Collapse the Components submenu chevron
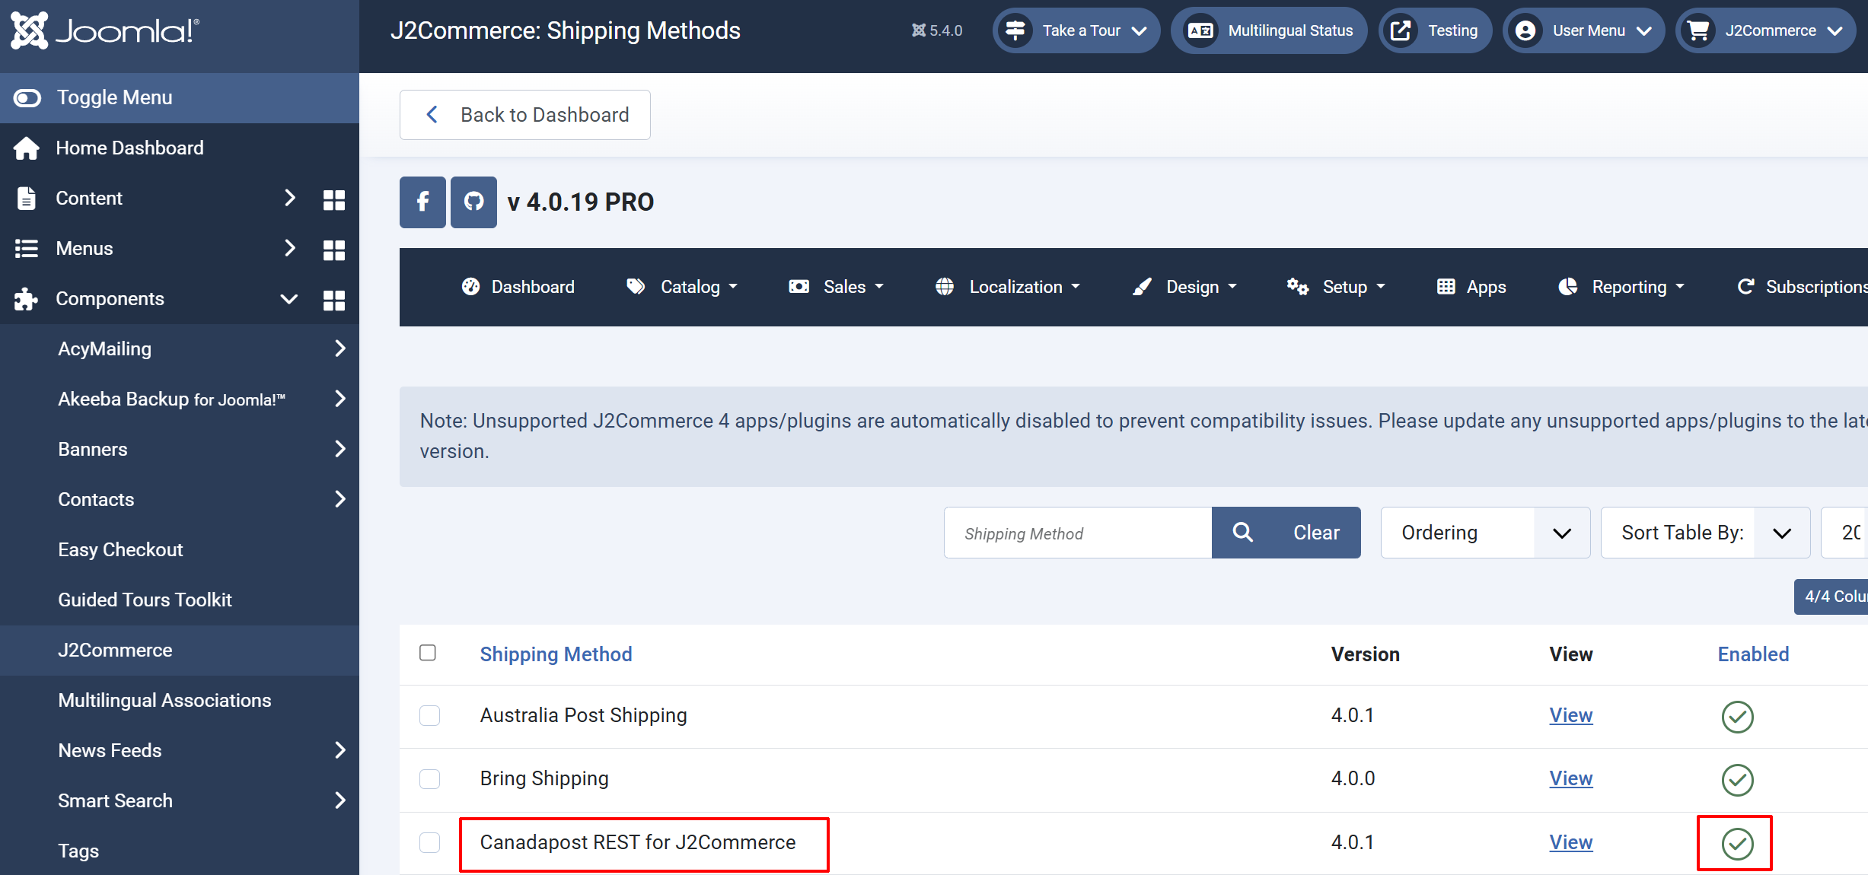Image resolution: width=1868 pixels, height=875 pixels. coord(288,299)
